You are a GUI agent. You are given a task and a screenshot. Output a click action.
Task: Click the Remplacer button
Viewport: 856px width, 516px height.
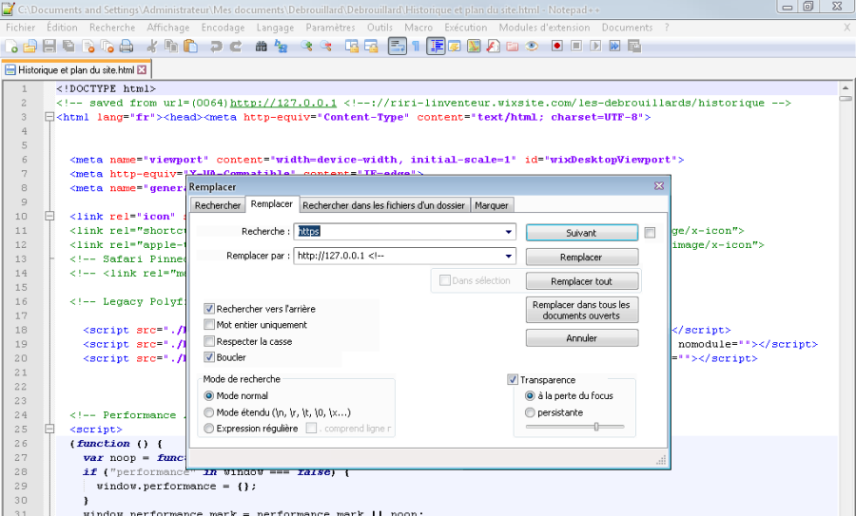tap(581, 257)
